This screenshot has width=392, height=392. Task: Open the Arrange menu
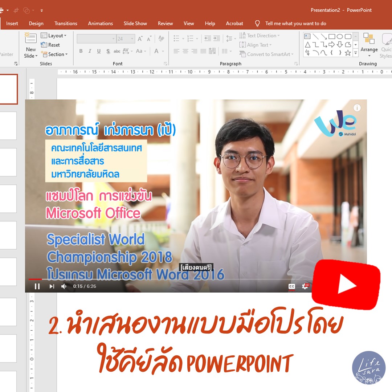tap(369, 45)
